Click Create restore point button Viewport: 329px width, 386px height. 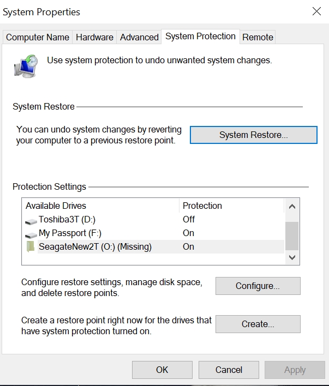click(258, 324)
